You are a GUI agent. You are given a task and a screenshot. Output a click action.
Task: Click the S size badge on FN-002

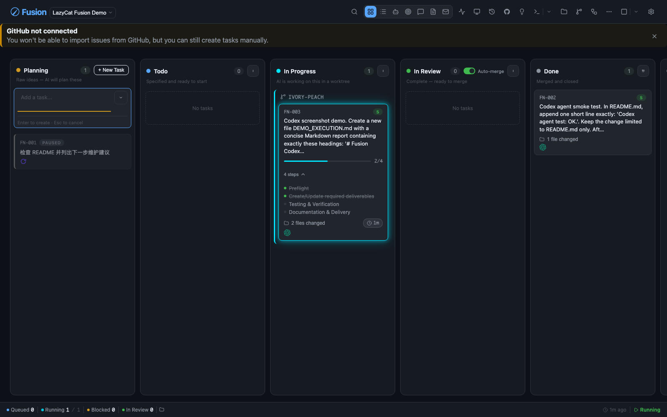pos(641,98)
